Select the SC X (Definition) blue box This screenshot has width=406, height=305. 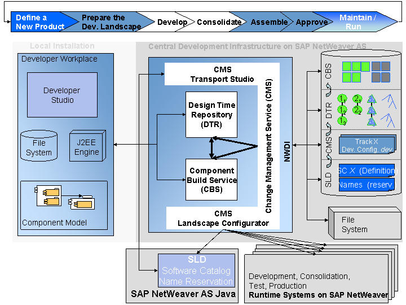[367, 171]
